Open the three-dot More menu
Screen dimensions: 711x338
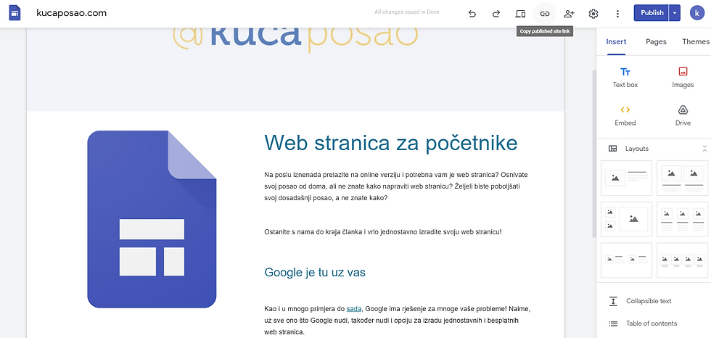point(617,14)
